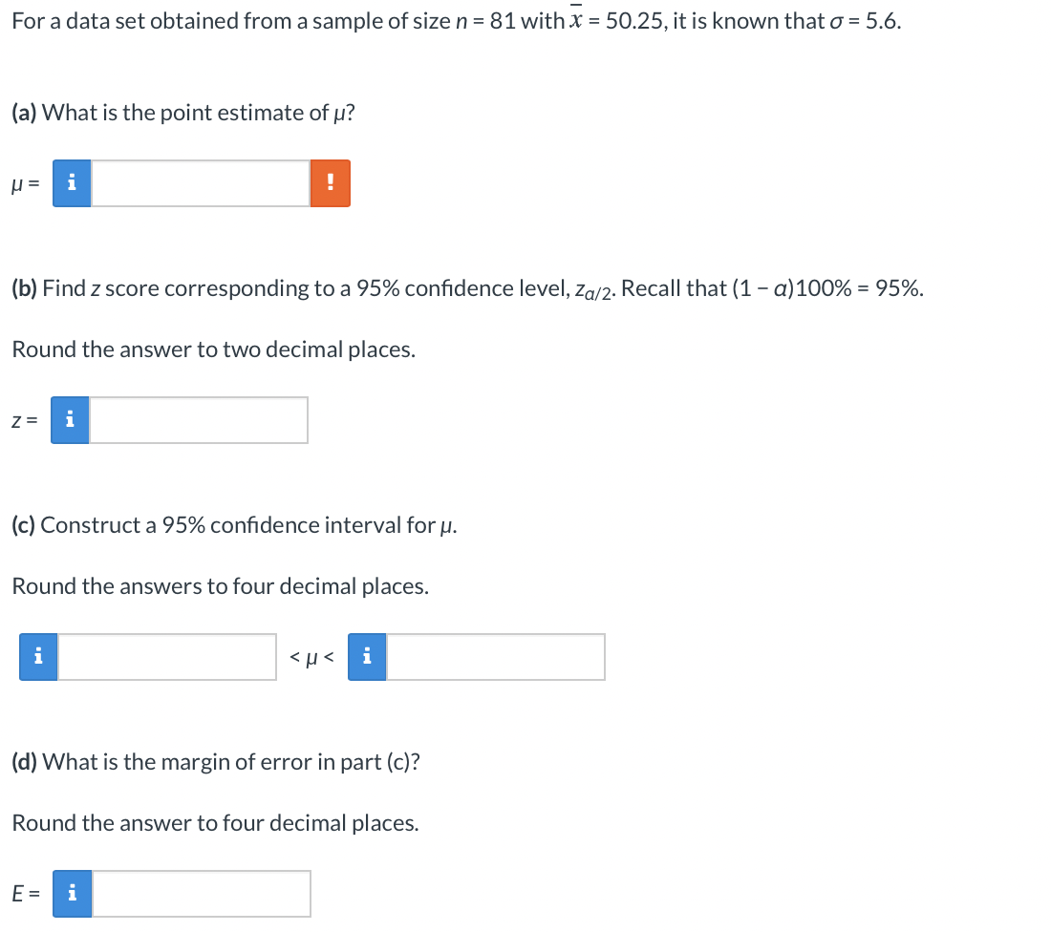Select the margin of error input field
The height and width of the screenshot is (932, 1051).
[201, 893]
